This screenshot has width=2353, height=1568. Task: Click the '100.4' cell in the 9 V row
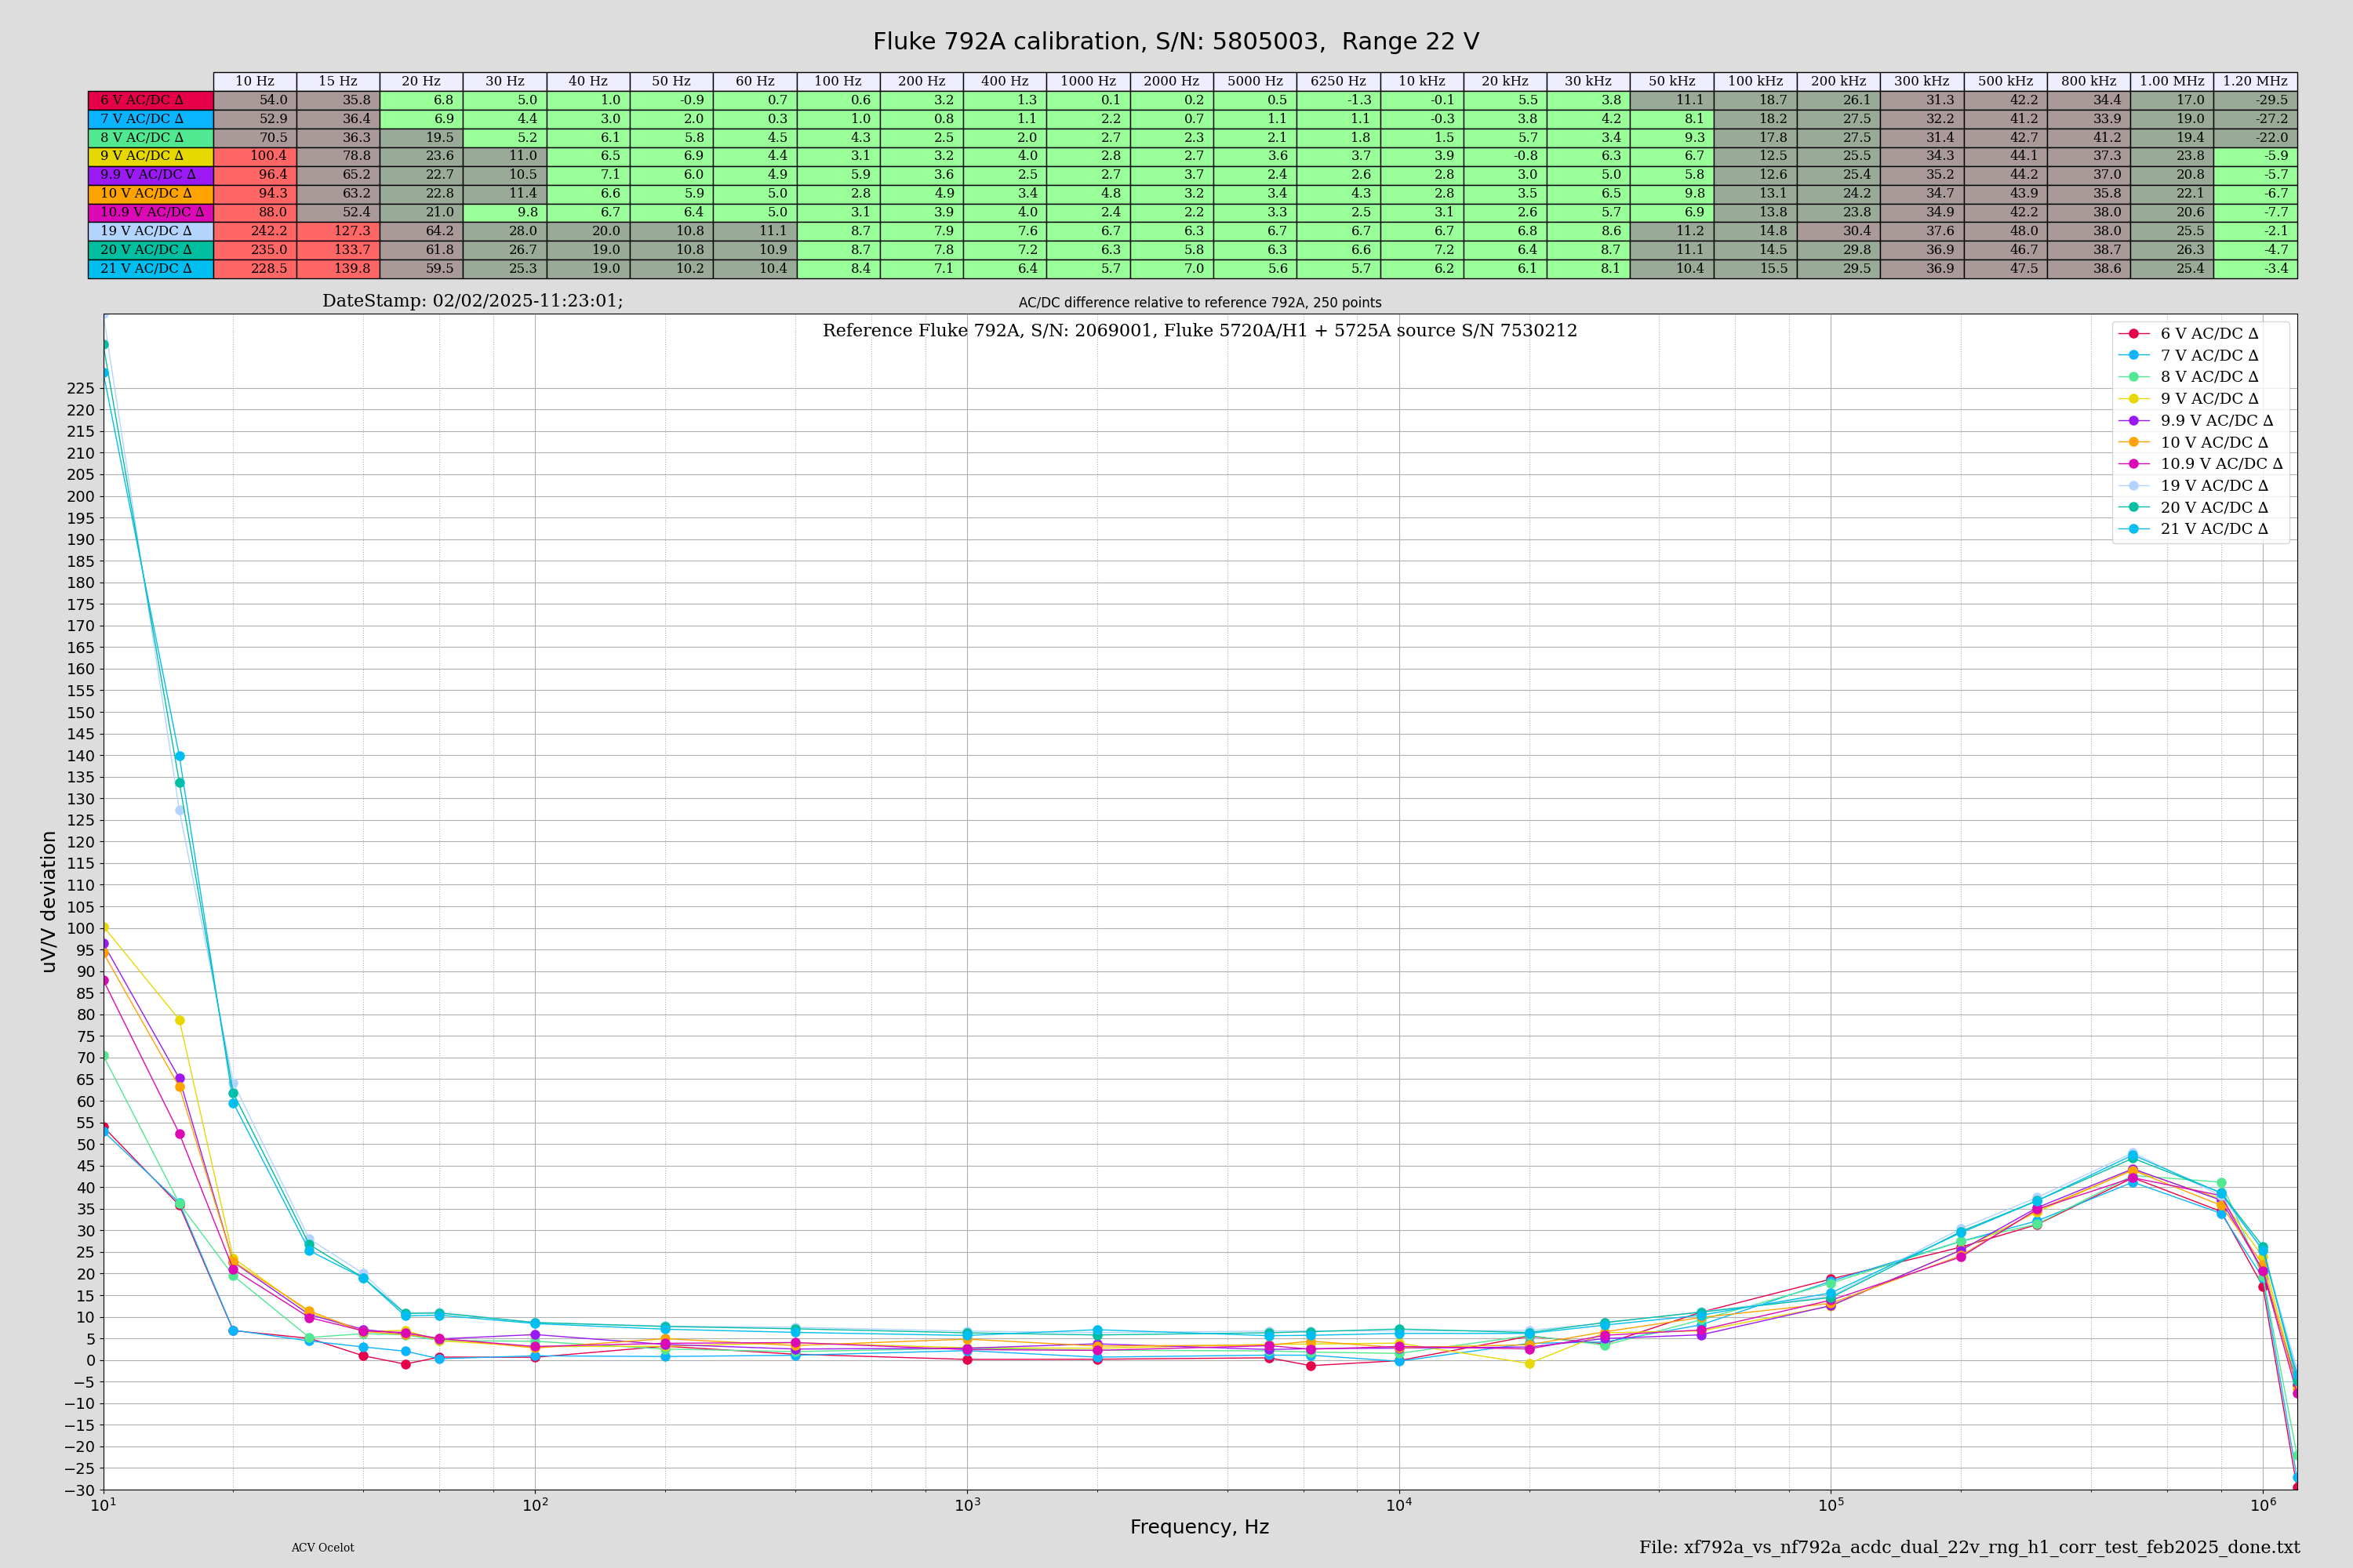[255, 156]
